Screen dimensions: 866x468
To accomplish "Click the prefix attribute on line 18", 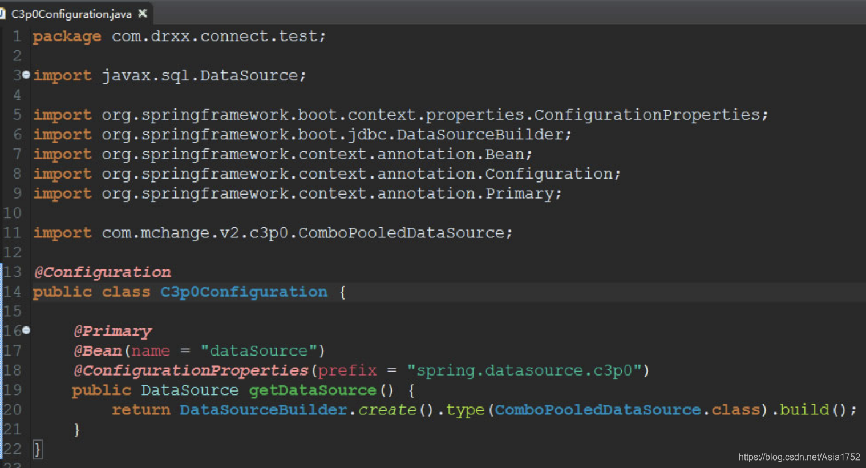I will pos(347,371).
